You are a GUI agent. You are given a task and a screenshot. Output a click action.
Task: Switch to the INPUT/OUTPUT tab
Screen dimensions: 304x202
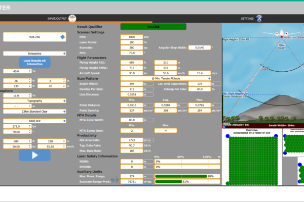click(57, 18)
